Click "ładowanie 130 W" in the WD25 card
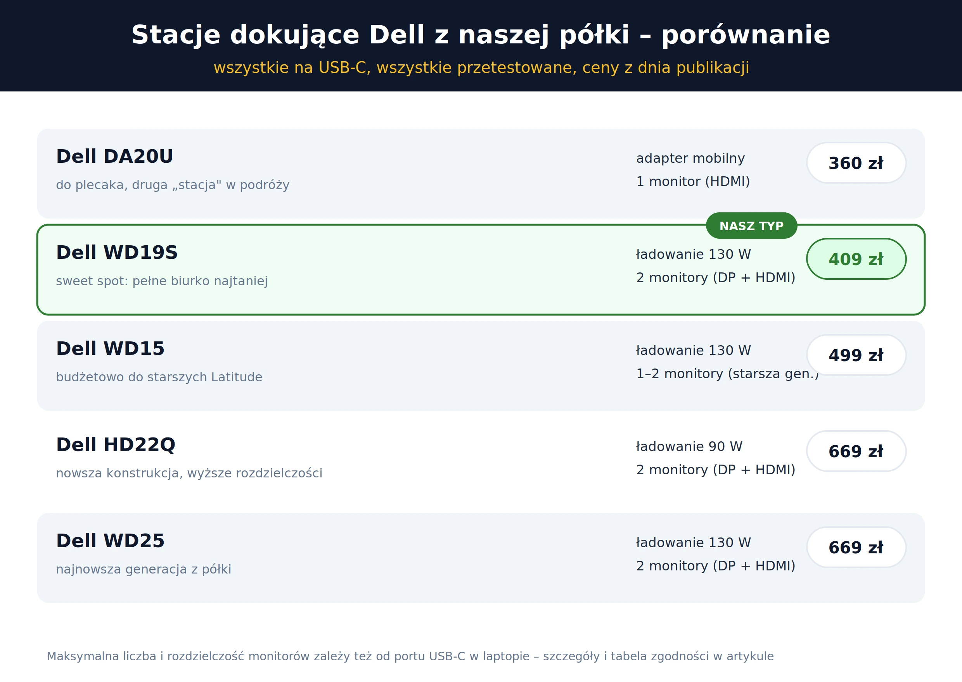Image resolution: width=962 pixels, height=682 pixels. (694, 543)
